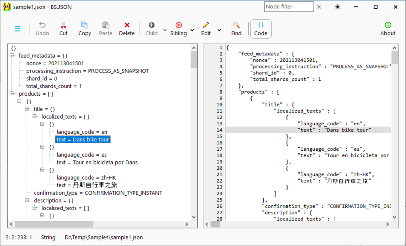This screenshot has height=246, width=406.
Task: Clear the Node filter field
Action: point(319,7)
